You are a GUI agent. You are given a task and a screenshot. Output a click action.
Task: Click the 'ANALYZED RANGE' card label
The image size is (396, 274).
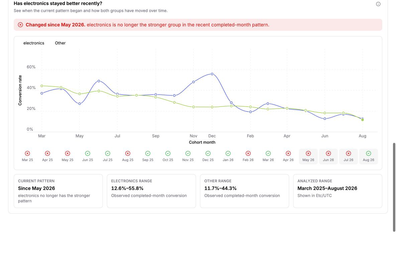tap(315, 181)
